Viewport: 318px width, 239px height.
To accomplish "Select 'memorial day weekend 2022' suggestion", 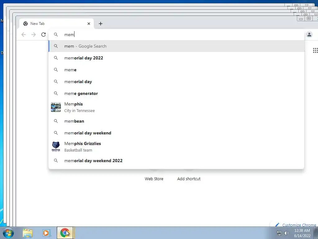I will click(x=176, y=161).
